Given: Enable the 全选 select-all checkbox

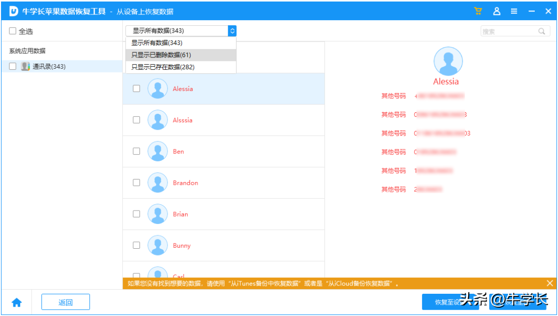Looking at the screenshot, I should click(x=12, y=31).
